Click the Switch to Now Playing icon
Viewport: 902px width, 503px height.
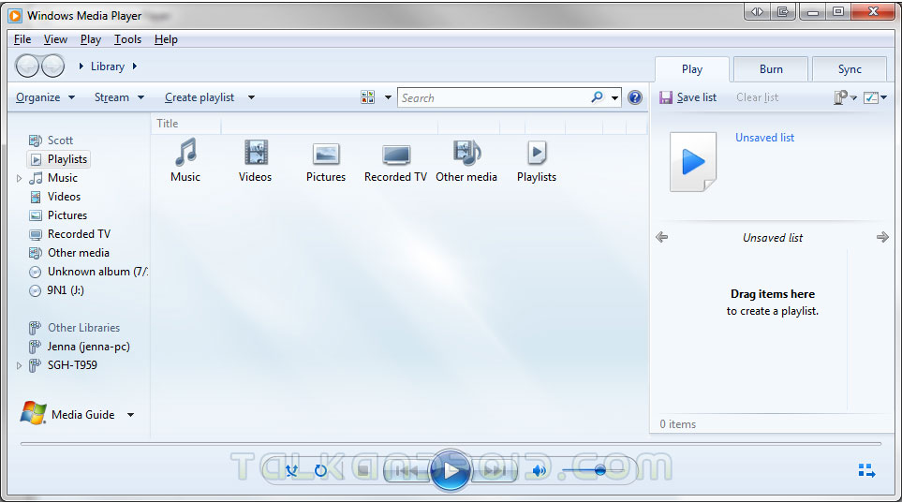(866, 470)
